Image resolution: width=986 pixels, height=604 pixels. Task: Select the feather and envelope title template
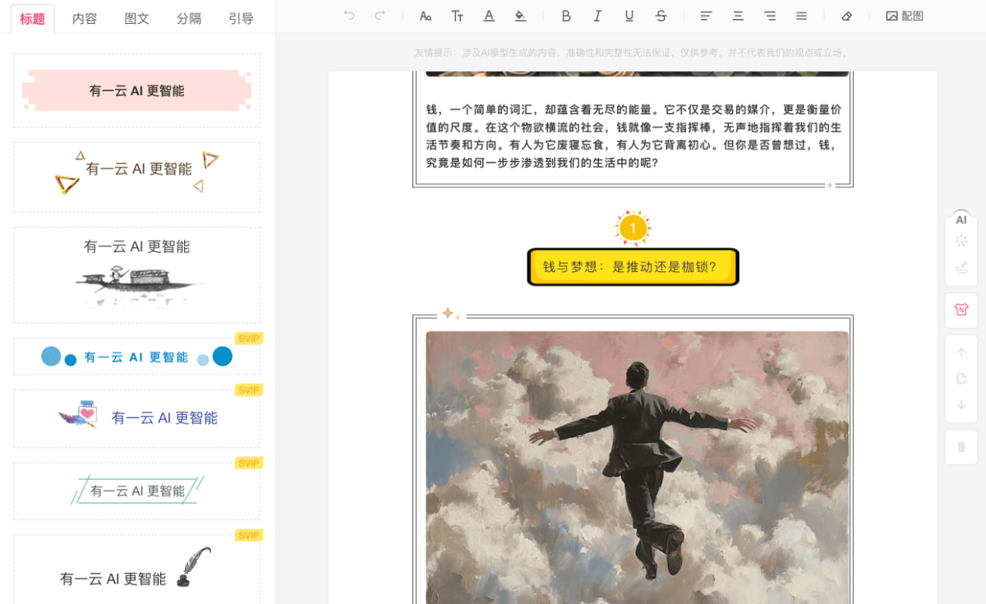tap(136, 418)
